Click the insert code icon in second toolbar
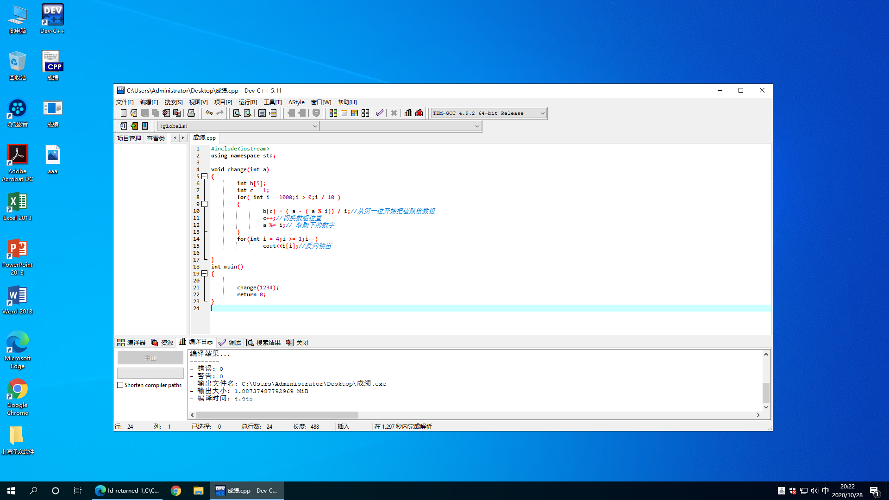Screen dimensions: 889x500 (123, 126)
